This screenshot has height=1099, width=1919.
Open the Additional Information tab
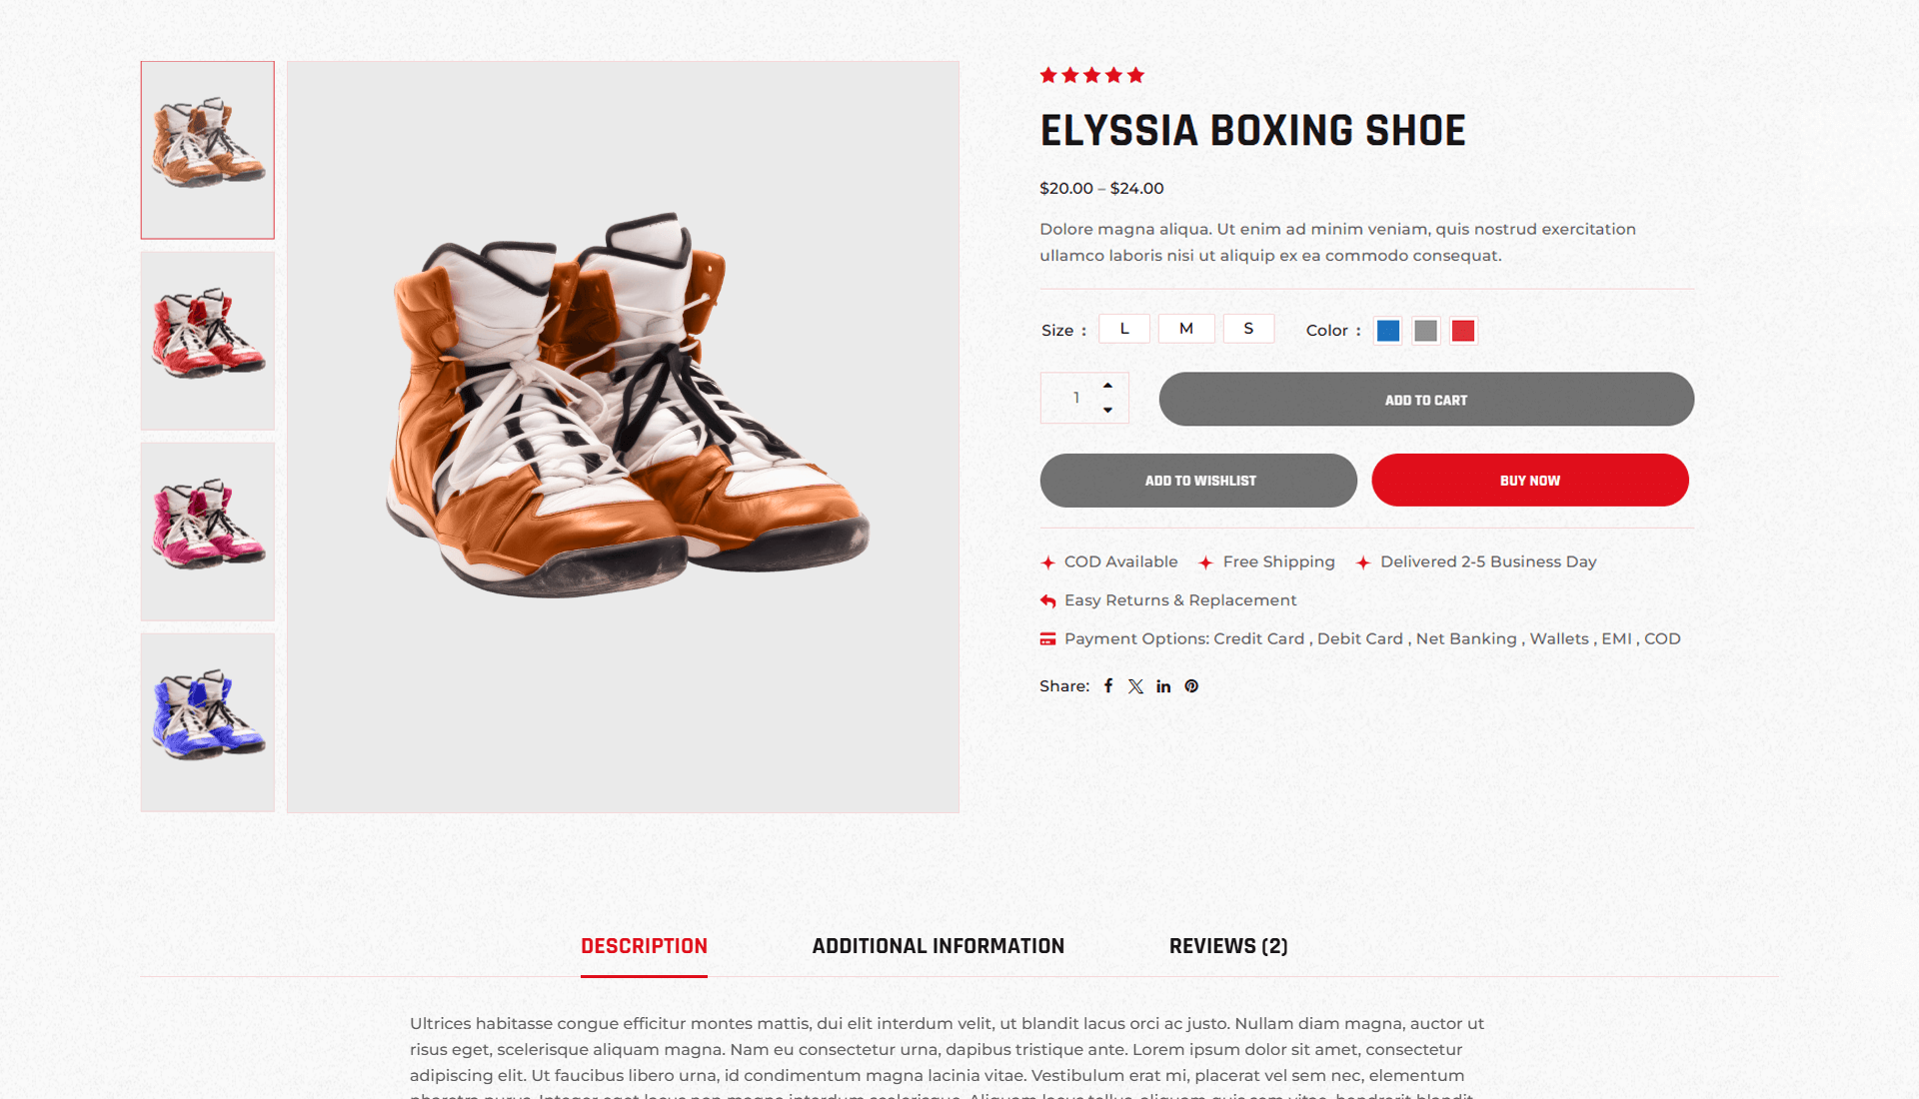pyautogui.click(x=938, y=946)
